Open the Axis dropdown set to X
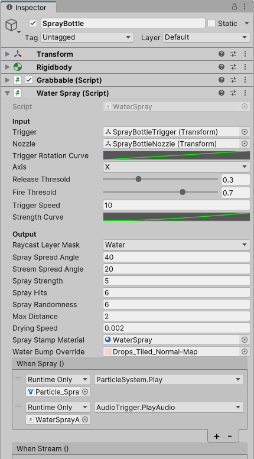The image size is (254, 459). tap(177, 167)
